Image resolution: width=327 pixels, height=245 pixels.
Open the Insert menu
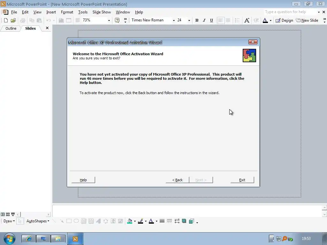51,12
